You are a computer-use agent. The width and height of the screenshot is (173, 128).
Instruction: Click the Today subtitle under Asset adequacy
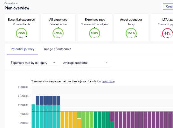click(131, 24)
